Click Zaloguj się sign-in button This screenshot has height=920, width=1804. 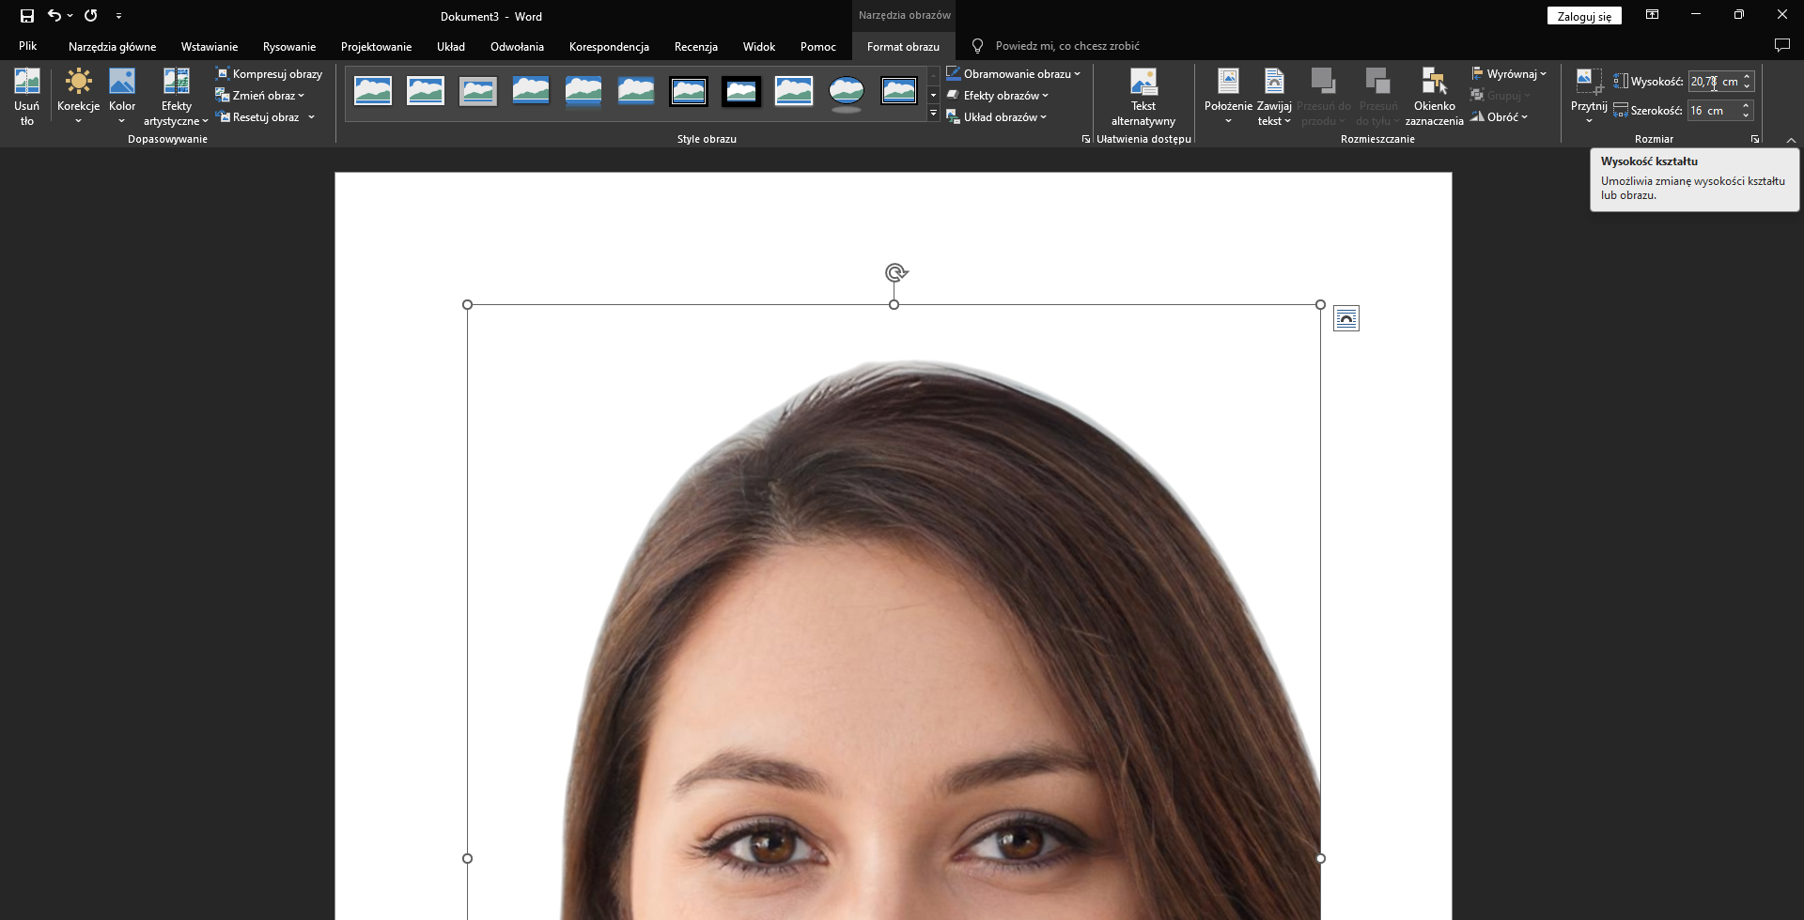[x=1584, y=16]
